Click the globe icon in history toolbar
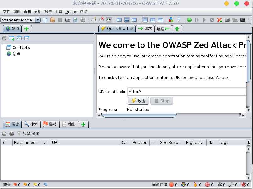Viewport: 253px width, 189px height. click(x=12, y=134)
